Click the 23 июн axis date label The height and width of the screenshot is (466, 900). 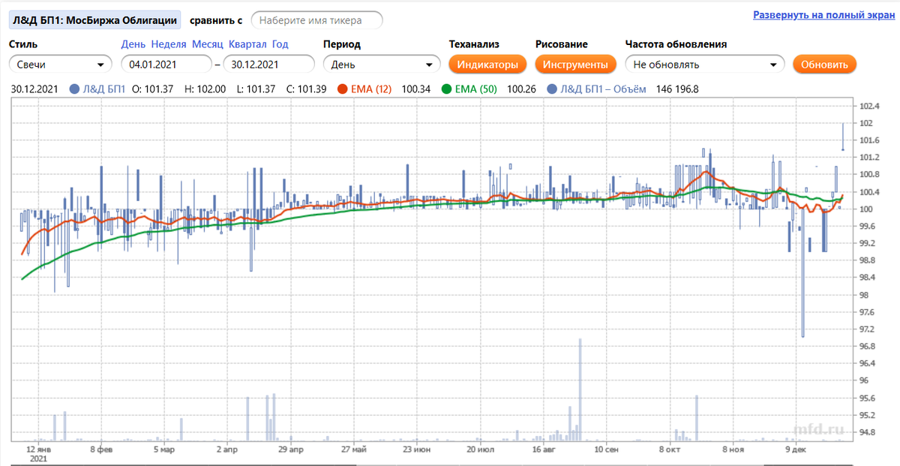point(416,449)
